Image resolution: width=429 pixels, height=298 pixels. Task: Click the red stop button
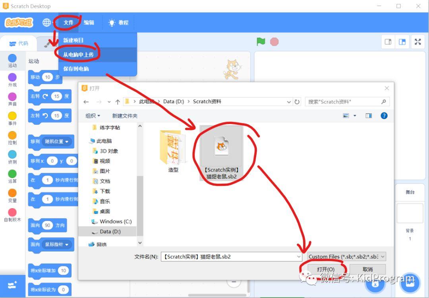pos(274,42)
